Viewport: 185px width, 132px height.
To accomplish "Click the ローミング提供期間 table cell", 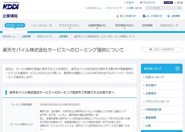I will 22,105.
